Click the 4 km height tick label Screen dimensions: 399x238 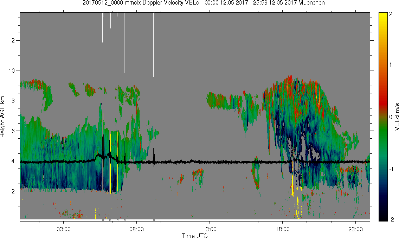click(13, 161)
